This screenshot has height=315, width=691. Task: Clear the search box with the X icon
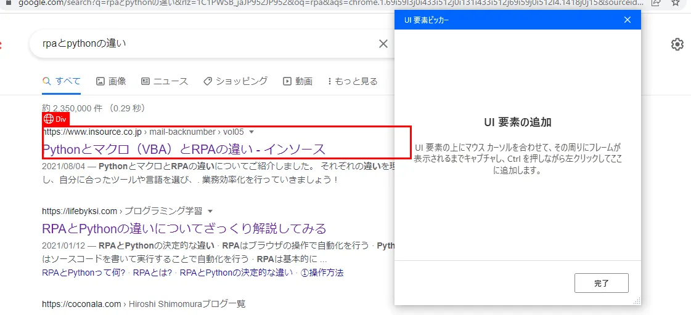coord(383,44)
